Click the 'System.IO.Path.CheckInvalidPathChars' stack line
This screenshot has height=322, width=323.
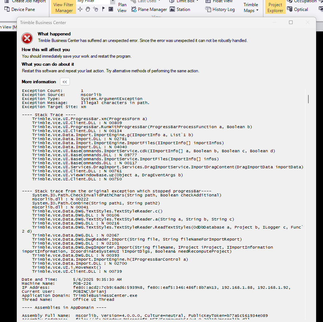click(x=127, y=195)
